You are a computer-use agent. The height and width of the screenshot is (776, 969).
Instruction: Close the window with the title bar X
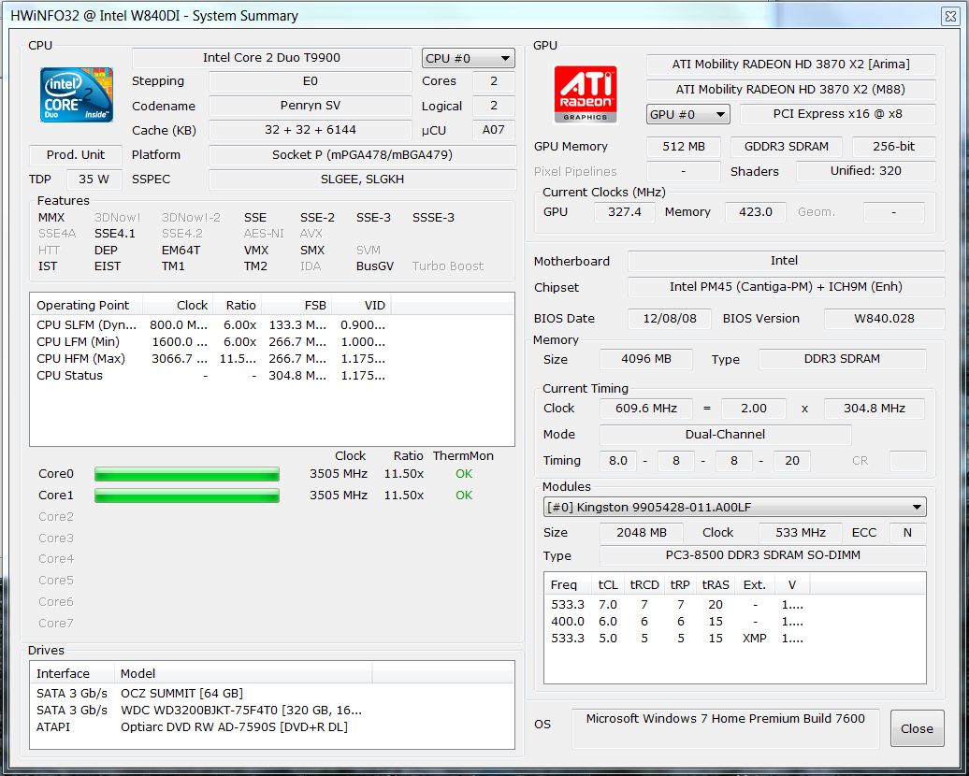(x=950, y=16)
